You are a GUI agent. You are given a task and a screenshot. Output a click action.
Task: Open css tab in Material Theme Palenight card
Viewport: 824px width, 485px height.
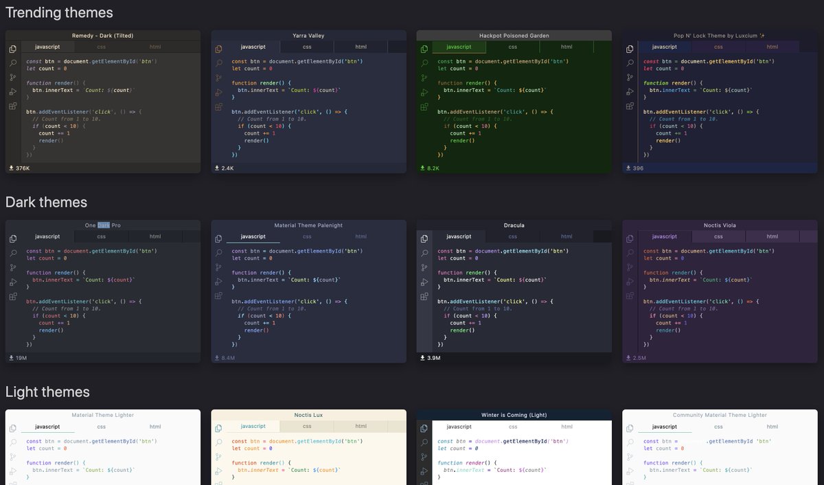click(307, 236)
